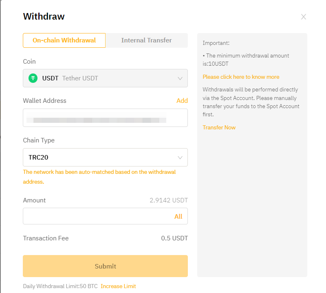Switch to the On-chain Withdrawal tab

[x=64, y=40]
